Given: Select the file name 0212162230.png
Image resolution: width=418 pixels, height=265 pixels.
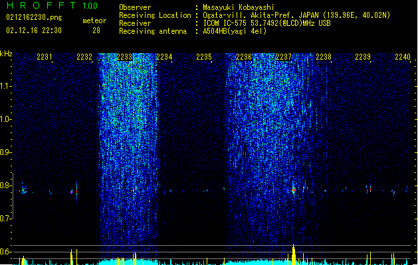Looking at the screenshot, I should 34,17.
